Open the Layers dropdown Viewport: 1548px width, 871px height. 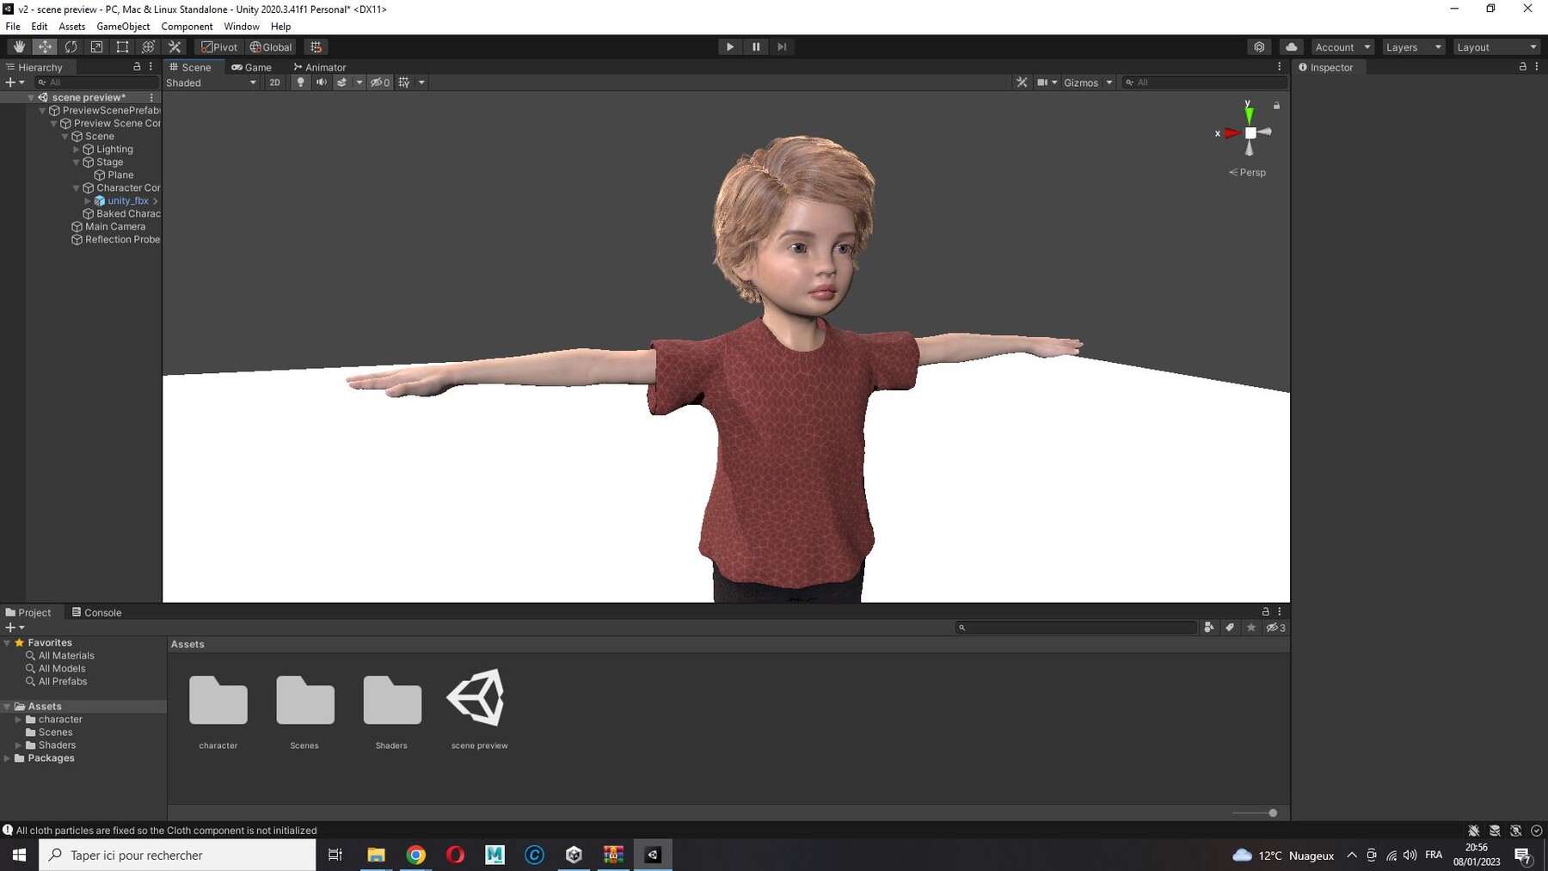[1413, 46]
